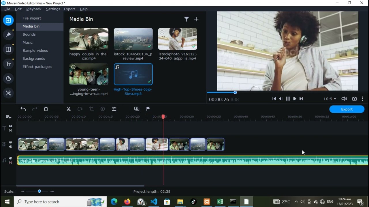Toggle title track link icon

click(x=10, y=130)
